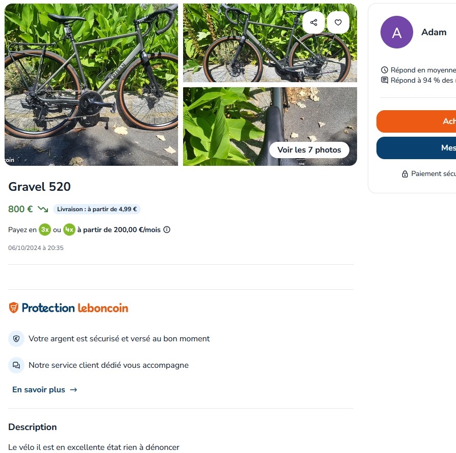
Task: Click the speech bubble icon beside 94 % stat
Action: (x=384, y=80)
